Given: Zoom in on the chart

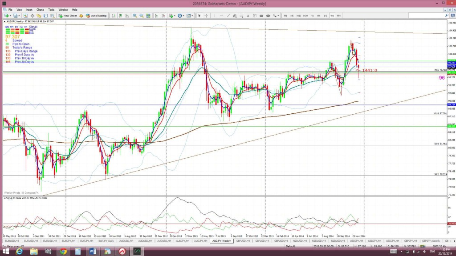Looking at the screenshot, I should point(134,16).
